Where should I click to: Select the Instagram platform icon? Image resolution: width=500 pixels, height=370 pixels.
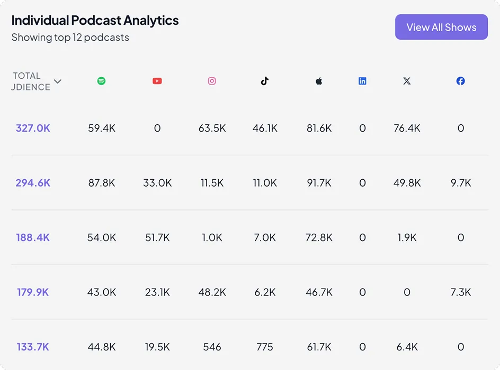(212, 81)
